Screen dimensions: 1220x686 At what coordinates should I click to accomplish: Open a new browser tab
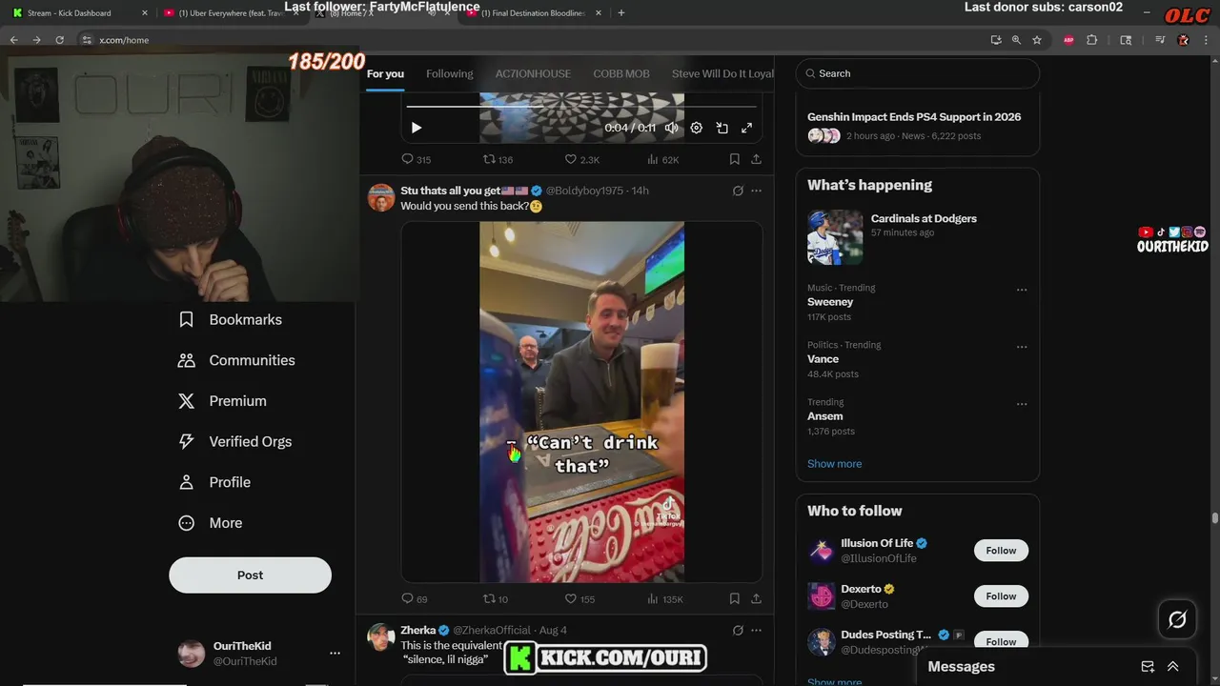(x=621, y=13)
